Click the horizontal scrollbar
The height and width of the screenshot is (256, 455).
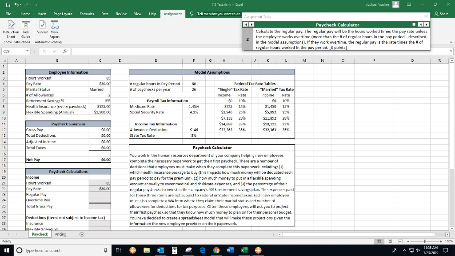(358, 234)
